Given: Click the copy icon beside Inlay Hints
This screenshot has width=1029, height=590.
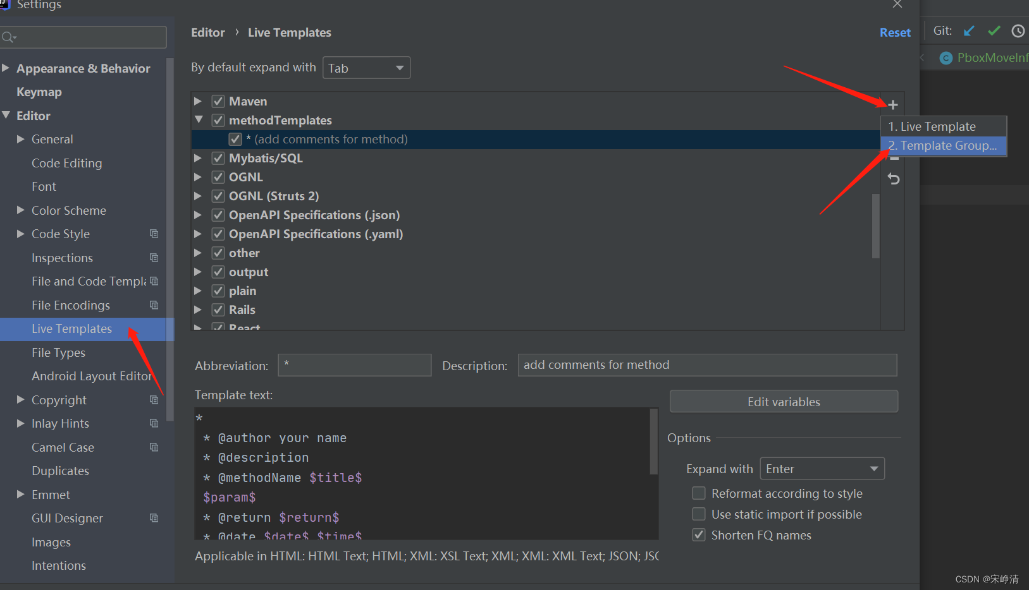Looking at the screenshot, I should (x=154, y=423).
